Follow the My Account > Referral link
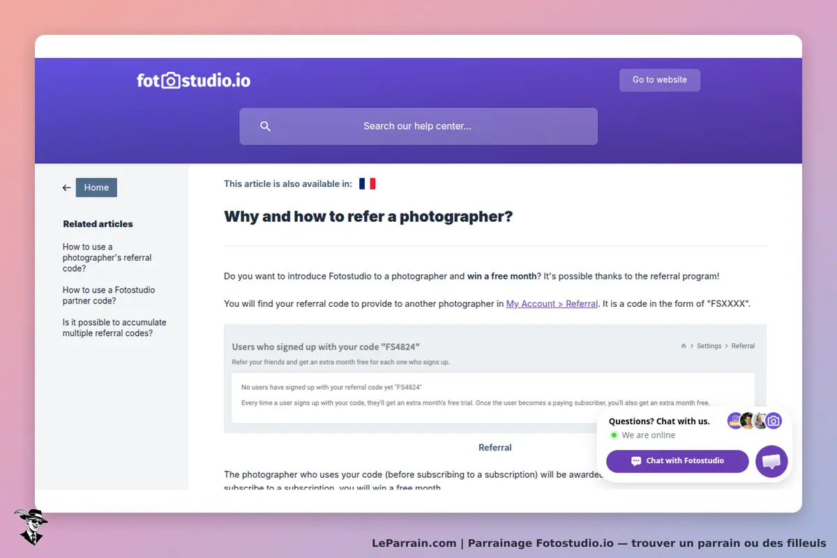This screenshot has height=558, width=837. pos(552,304)
